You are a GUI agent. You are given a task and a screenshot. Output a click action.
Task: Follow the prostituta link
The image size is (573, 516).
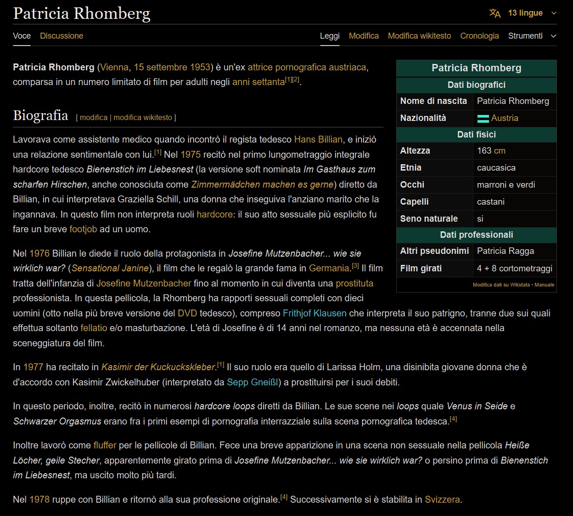coord(354,283)
